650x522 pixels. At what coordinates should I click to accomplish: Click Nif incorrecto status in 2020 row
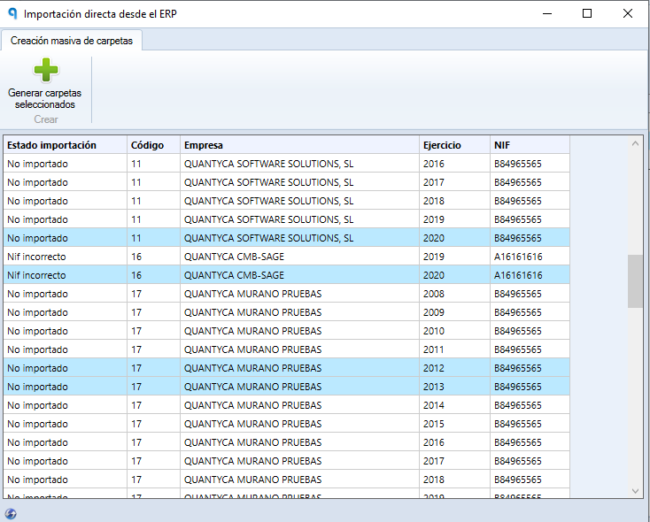[x=36, y=275]
